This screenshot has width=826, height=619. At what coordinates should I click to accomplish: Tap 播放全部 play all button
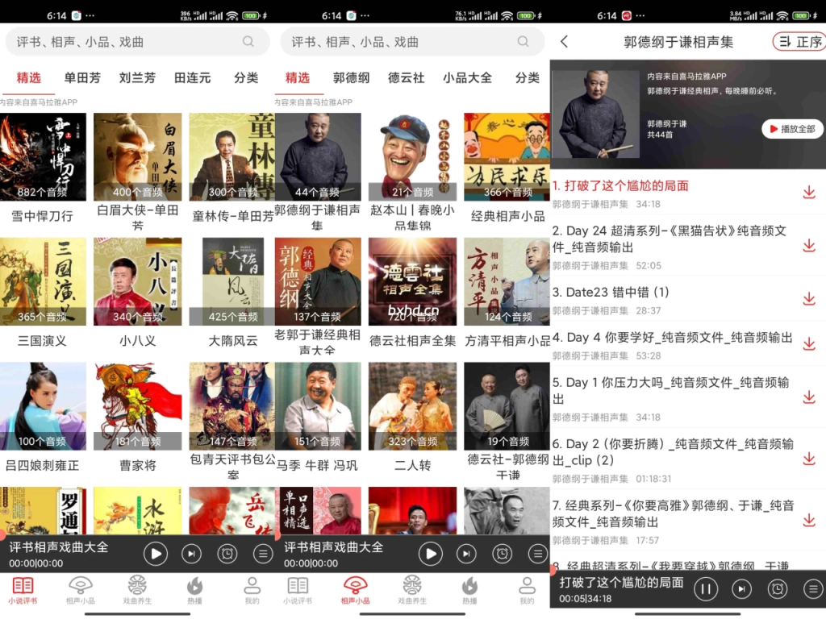[x=792, y=128]
